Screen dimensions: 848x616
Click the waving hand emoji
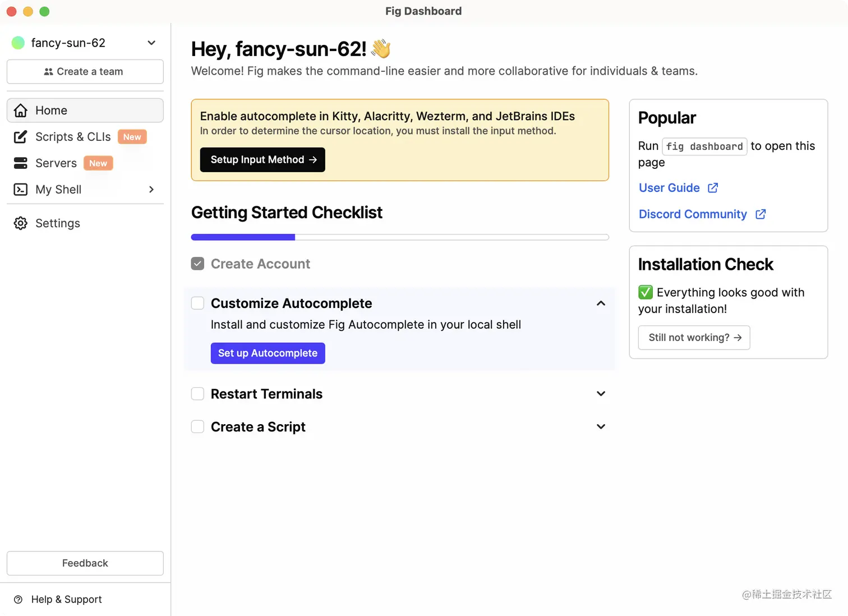tap(381, 49)
